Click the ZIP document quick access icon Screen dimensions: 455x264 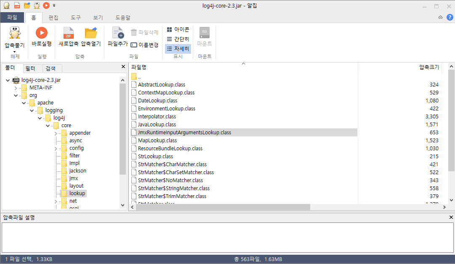[x=17, y=5]
